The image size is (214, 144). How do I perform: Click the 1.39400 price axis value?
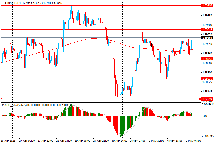coord(207,25)
